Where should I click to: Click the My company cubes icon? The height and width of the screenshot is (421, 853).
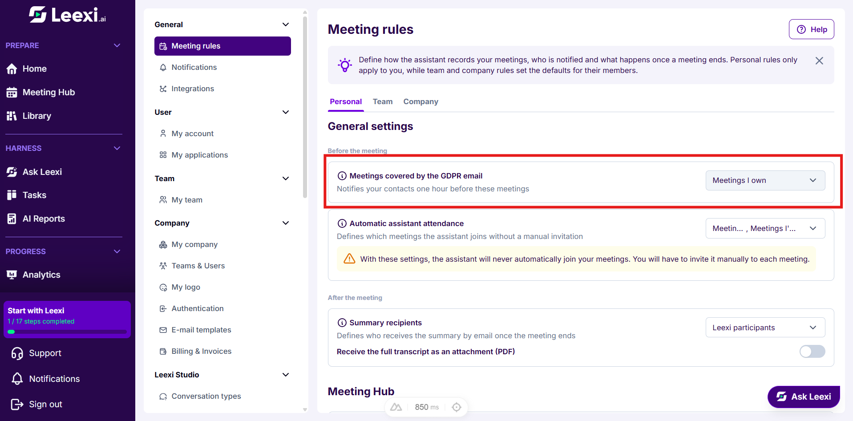163,245
